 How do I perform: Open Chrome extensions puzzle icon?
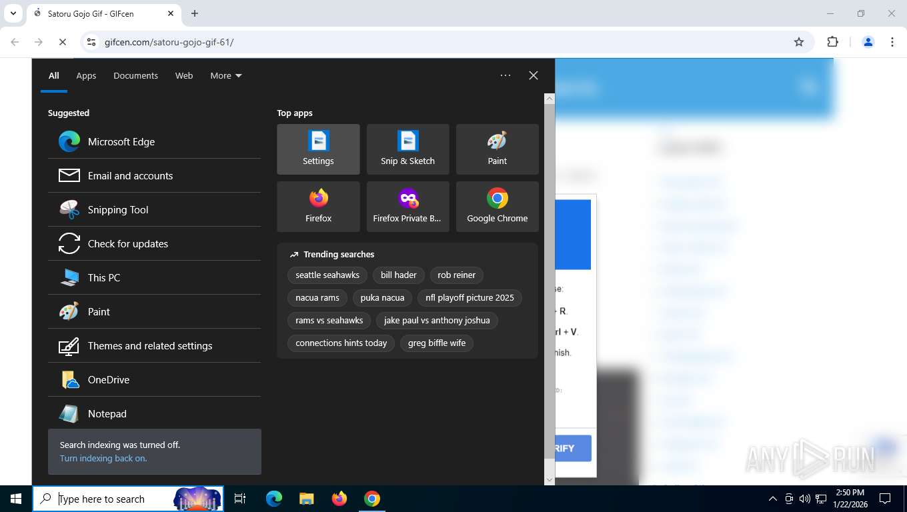pyautogui.click(x=832, y=42)
